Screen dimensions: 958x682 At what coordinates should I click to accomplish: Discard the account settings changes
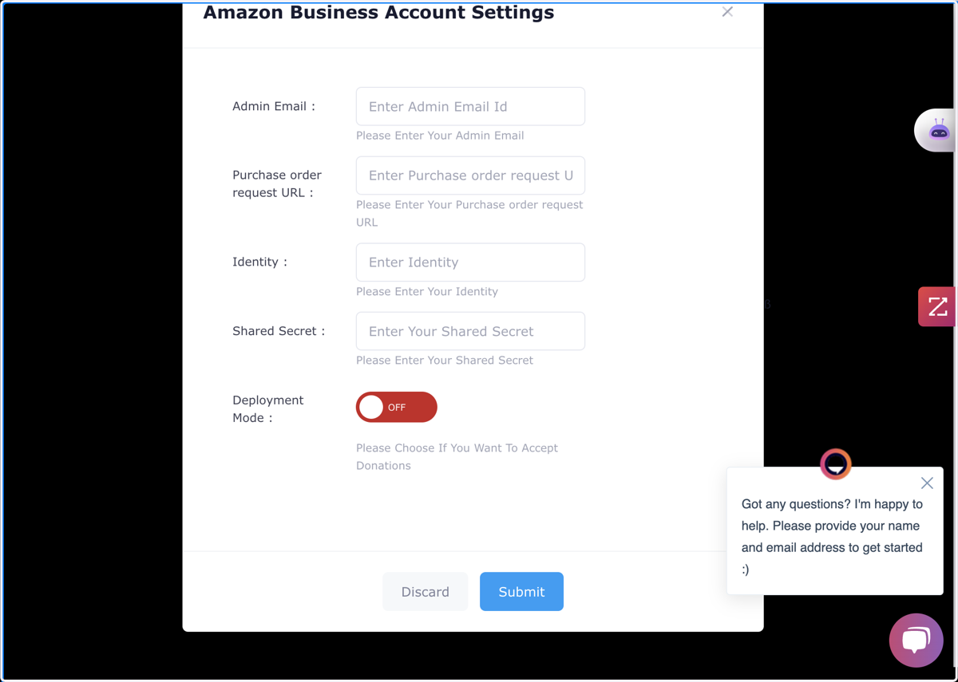pos(426,592)
